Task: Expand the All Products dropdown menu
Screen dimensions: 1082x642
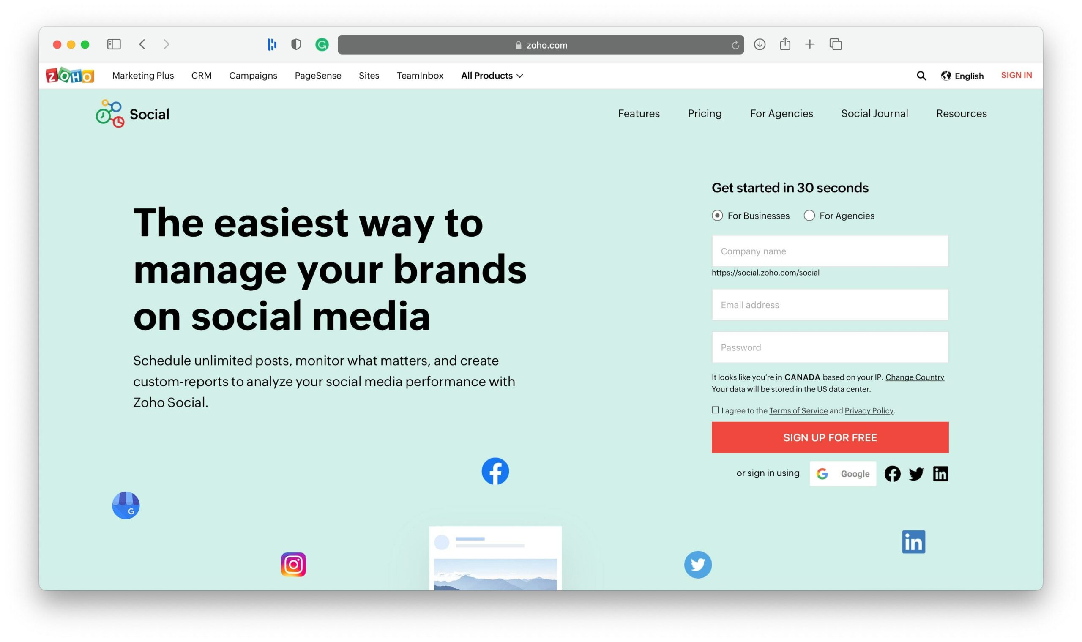Action: [491, 75]
